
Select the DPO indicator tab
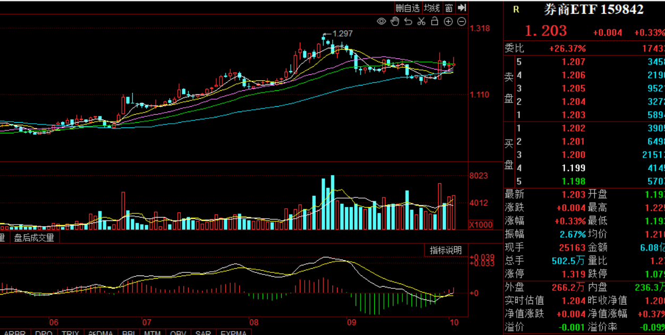click(x=44, y=333)
